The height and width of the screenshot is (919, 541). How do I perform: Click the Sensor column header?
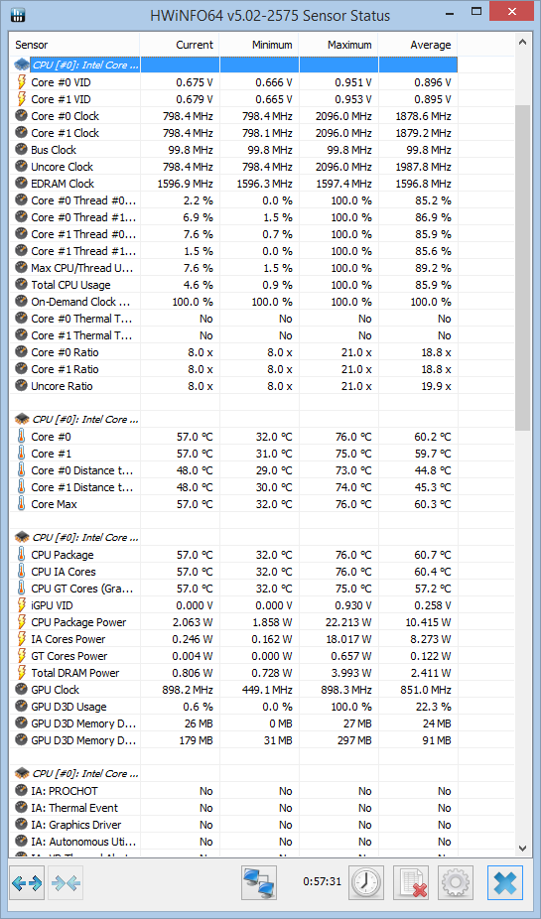coord(74,45)
